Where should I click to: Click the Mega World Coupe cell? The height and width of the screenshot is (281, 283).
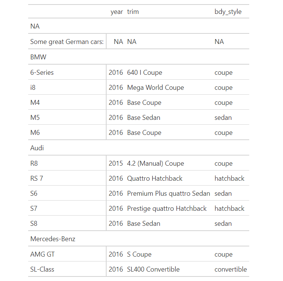pos(155,88)
